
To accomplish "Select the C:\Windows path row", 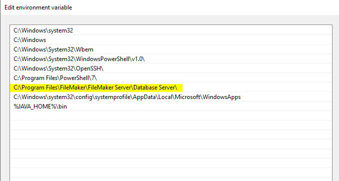I will (x=171, y=40).
